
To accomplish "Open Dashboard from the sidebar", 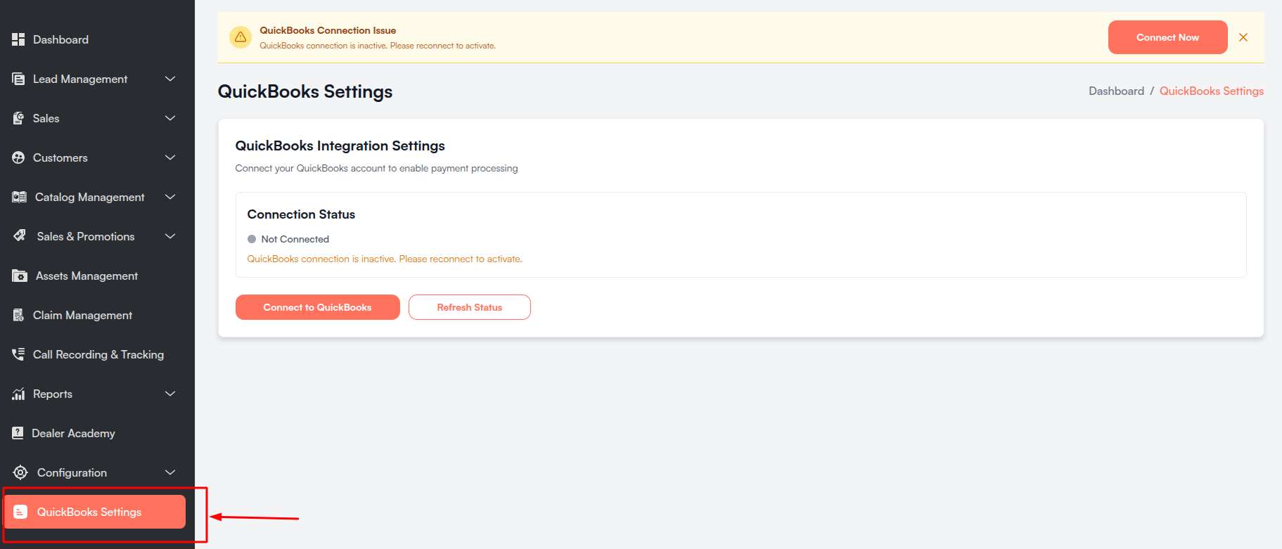I will tap(60, 39).
